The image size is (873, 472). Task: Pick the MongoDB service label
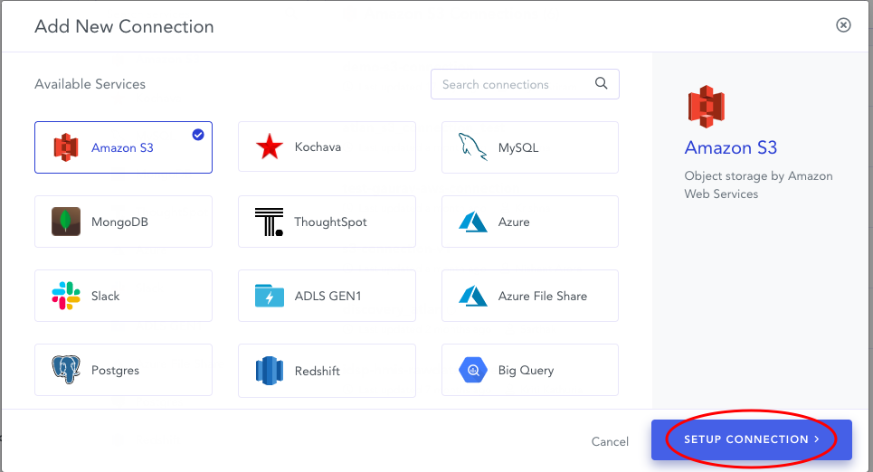point(119,222)
